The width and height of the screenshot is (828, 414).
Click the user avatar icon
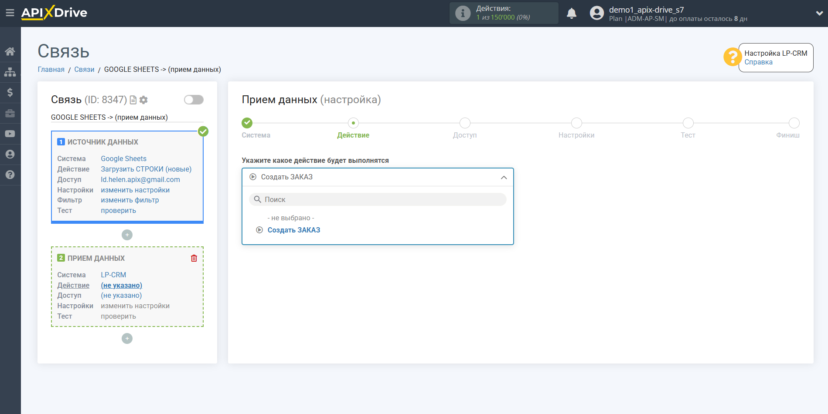(x=597, y=13)
